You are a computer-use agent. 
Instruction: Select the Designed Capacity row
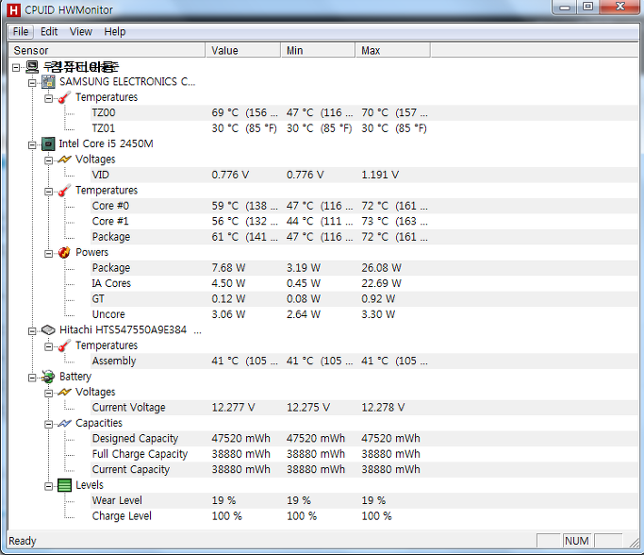[364, 439]
